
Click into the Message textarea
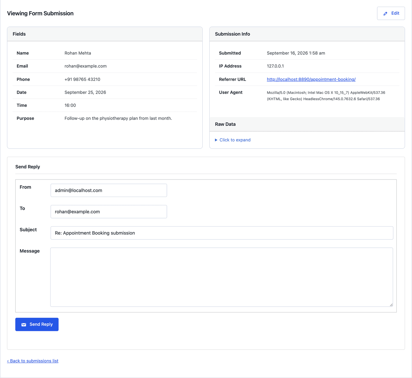point(222,277)
